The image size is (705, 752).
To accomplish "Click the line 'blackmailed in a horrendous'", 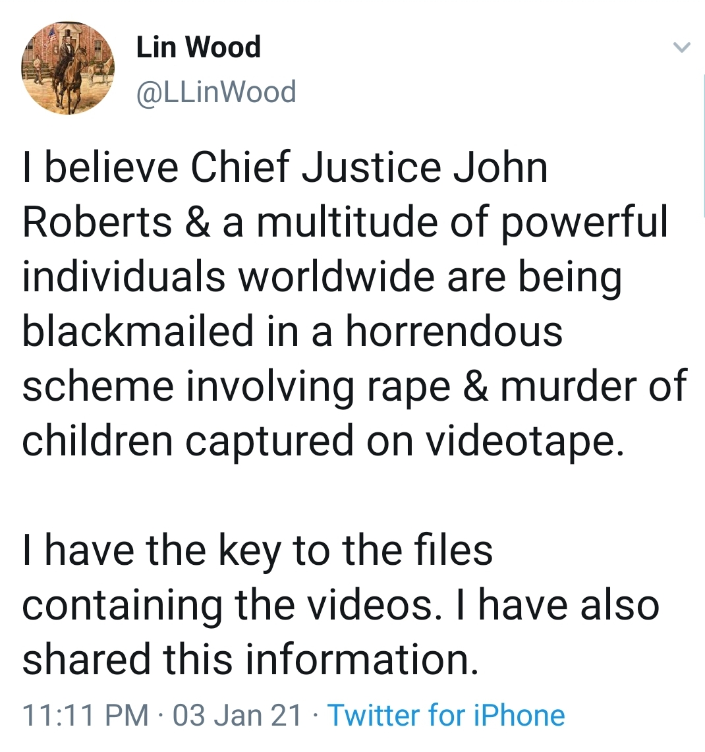I will (x=293, y=332).
